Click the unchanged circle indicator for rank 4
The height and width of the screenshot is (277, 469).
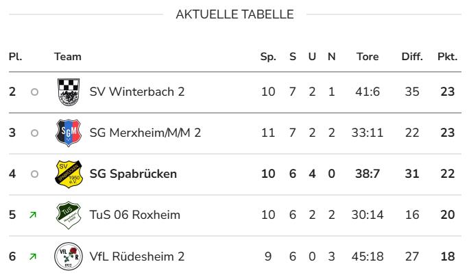click(34, 174)
